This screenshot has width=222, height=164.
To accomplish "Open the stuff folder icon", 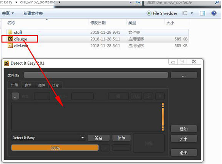I will [x=10, y=32].
